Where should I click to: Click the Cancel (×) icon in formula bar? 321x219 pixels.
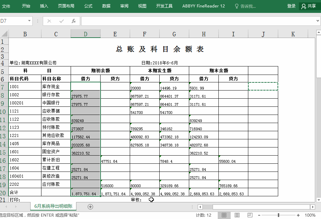tap(49, 21)
